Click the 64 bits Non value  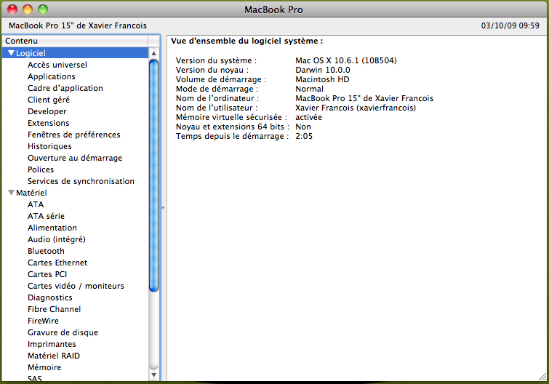(x=303, y=127)
